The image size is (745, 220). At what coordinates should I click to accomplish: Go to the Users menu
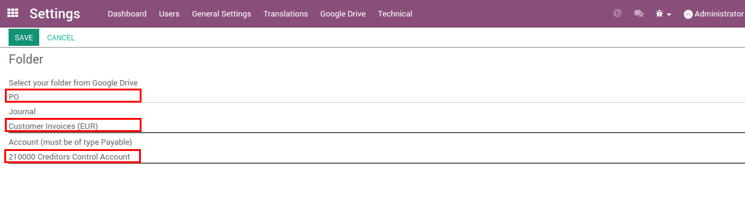169,13
